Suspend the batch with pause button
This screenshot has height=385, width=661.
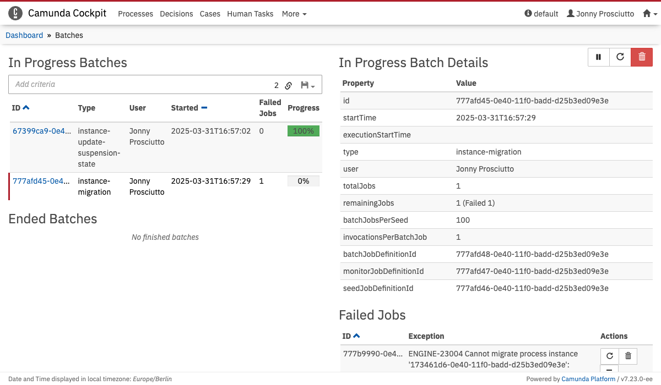[x=599, y=57]
